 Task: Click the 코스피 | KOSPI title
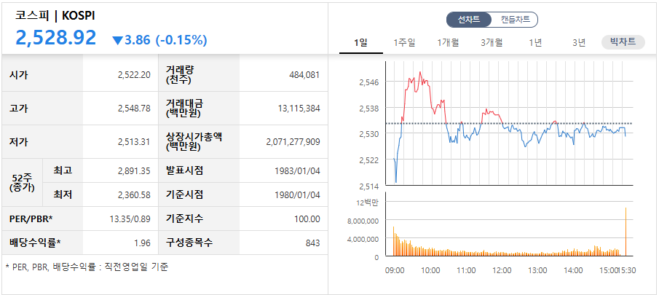point(55,15)
